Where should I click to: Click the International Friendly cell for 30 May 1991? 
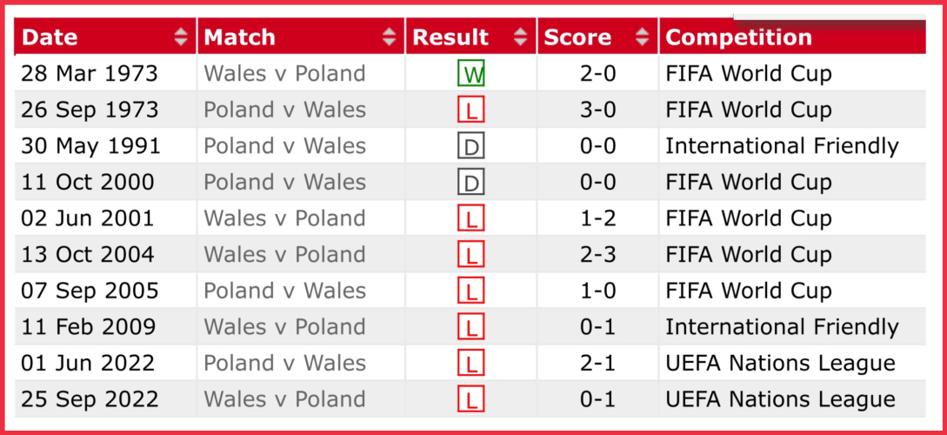pyautogui.click(x=782, y=146)
